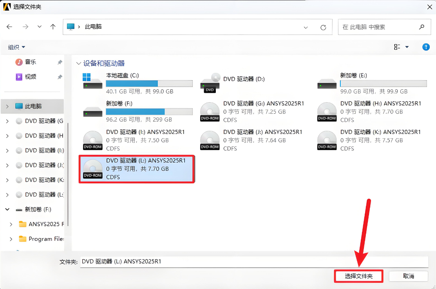This screenshot has width=436, height=289.
Task: Select DVD 驱动器 (K:) sidebar item
Action: (40, 180)
